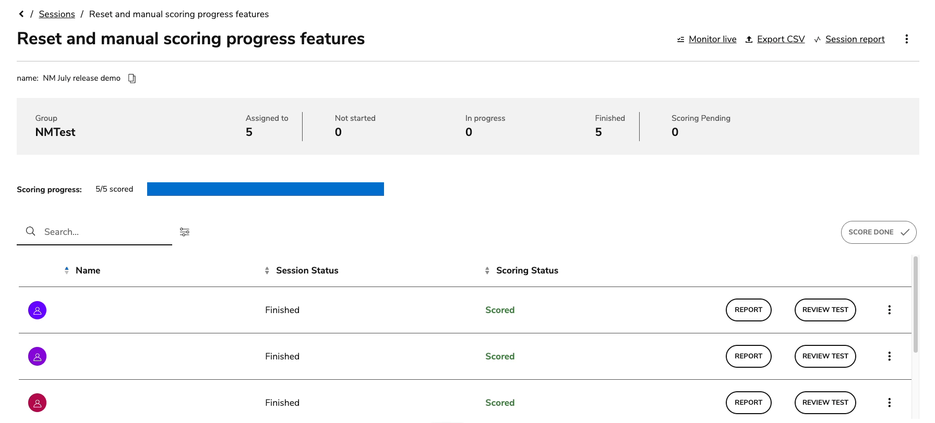Toggle sorting on the Scoring Status column

coord(487,270)
